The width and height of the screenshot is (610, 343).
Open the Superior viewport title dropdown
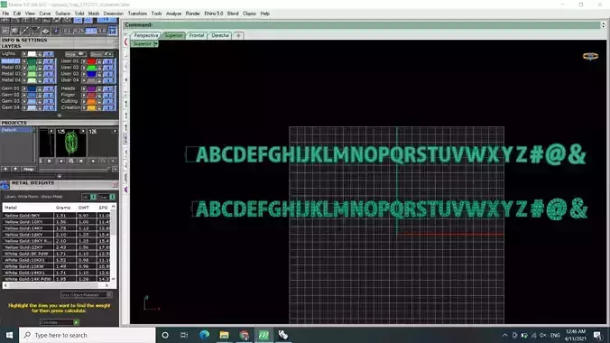pyautogui.click(x=155, y=44)
